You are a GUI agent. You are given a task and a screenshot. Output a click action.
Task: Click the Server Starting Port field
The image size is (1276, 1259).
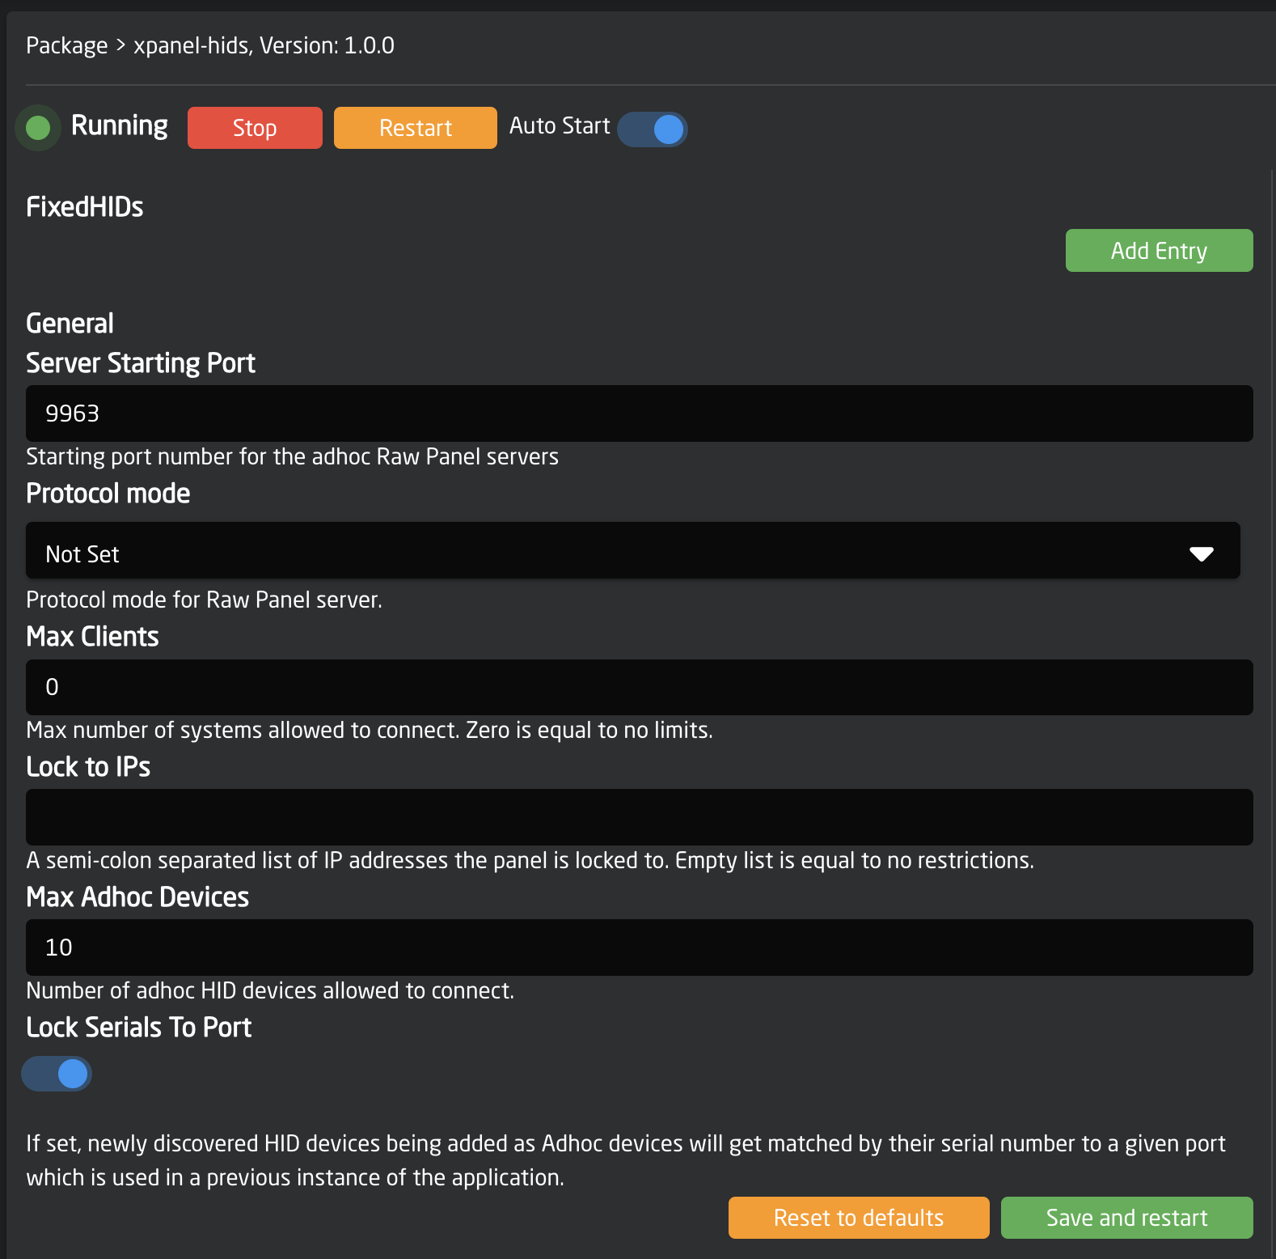click(640, 413)
